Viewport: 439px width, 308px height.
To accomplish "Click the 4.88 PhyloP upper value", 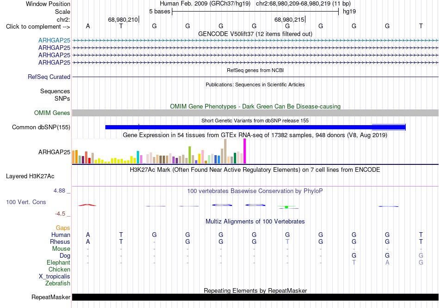I will coord(59,191).
